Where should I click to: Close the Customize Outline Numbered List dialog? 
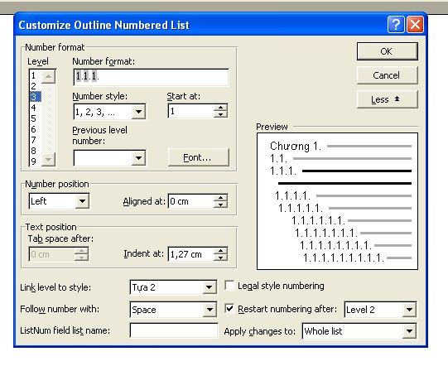pyautogui.click(x=415, y=25)
